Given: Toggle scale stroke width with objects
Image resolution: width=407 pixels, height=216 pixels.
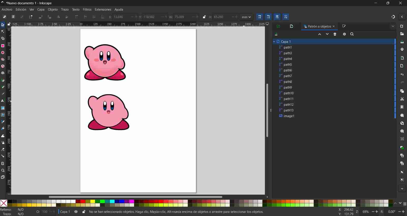Looking at the screenshot, I should pos(260,17).
